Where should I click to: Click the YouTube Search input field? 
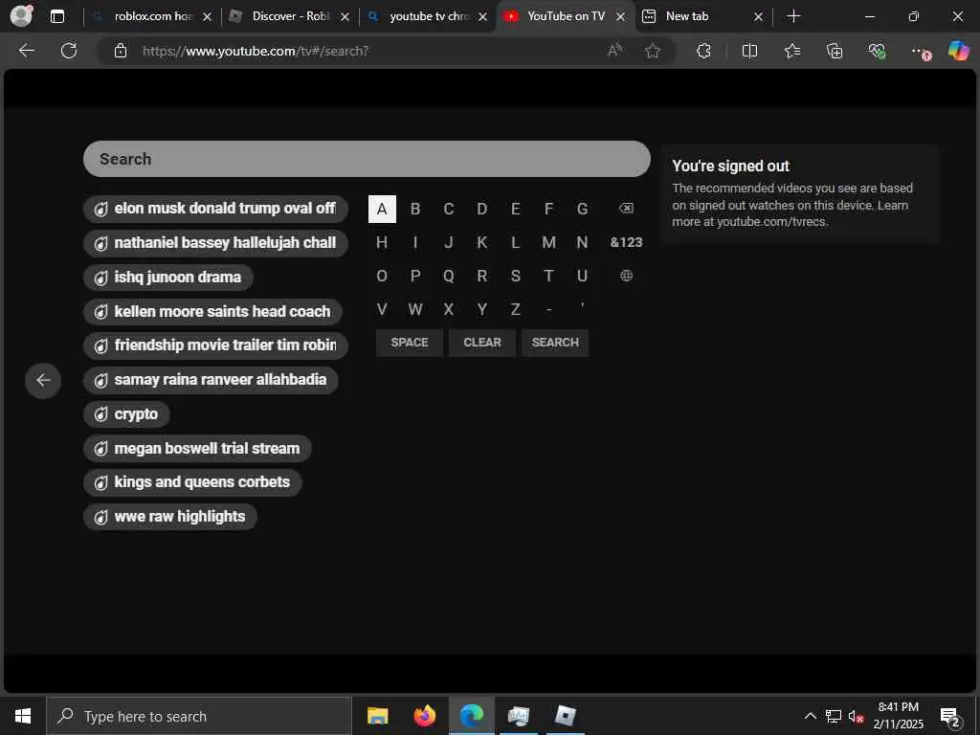pos(367,159)
